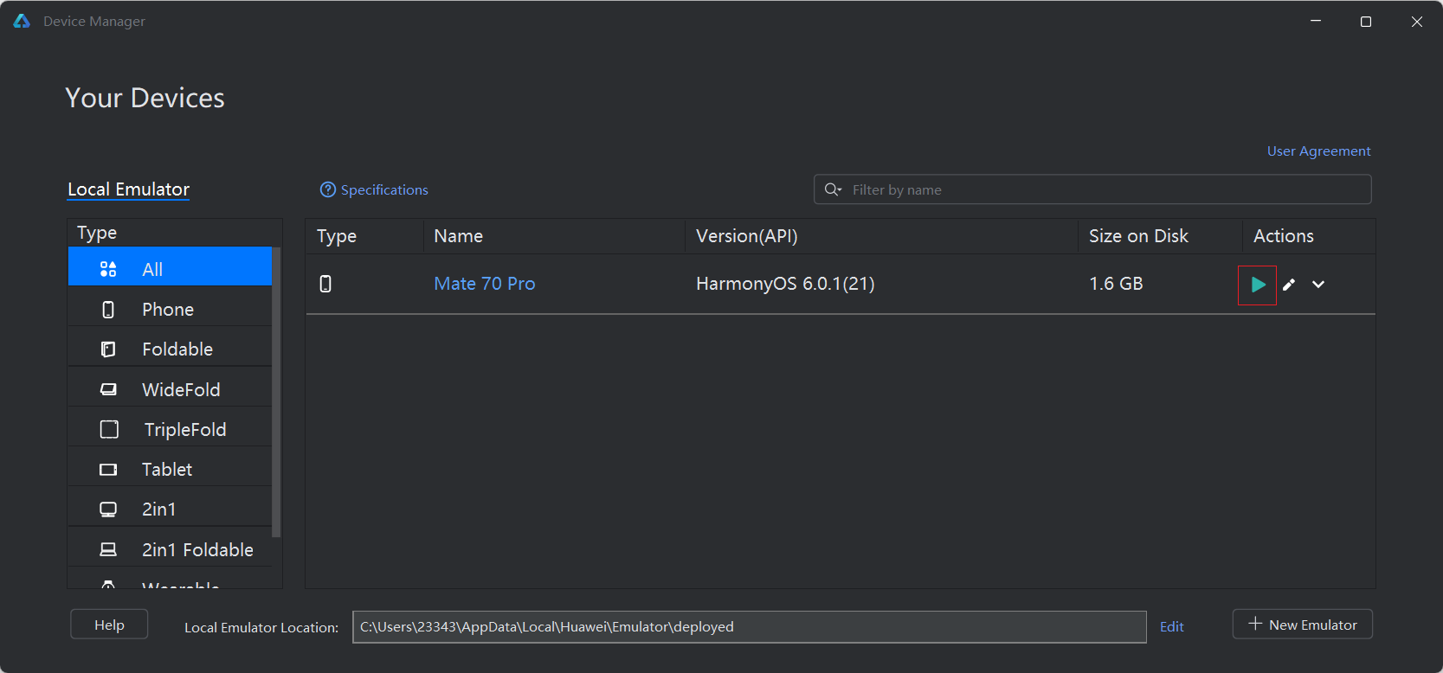The height and width of the screenshot is (673, 1443).
Task: Click the 1.6 GB size cell
Action: click(1116, 284)
